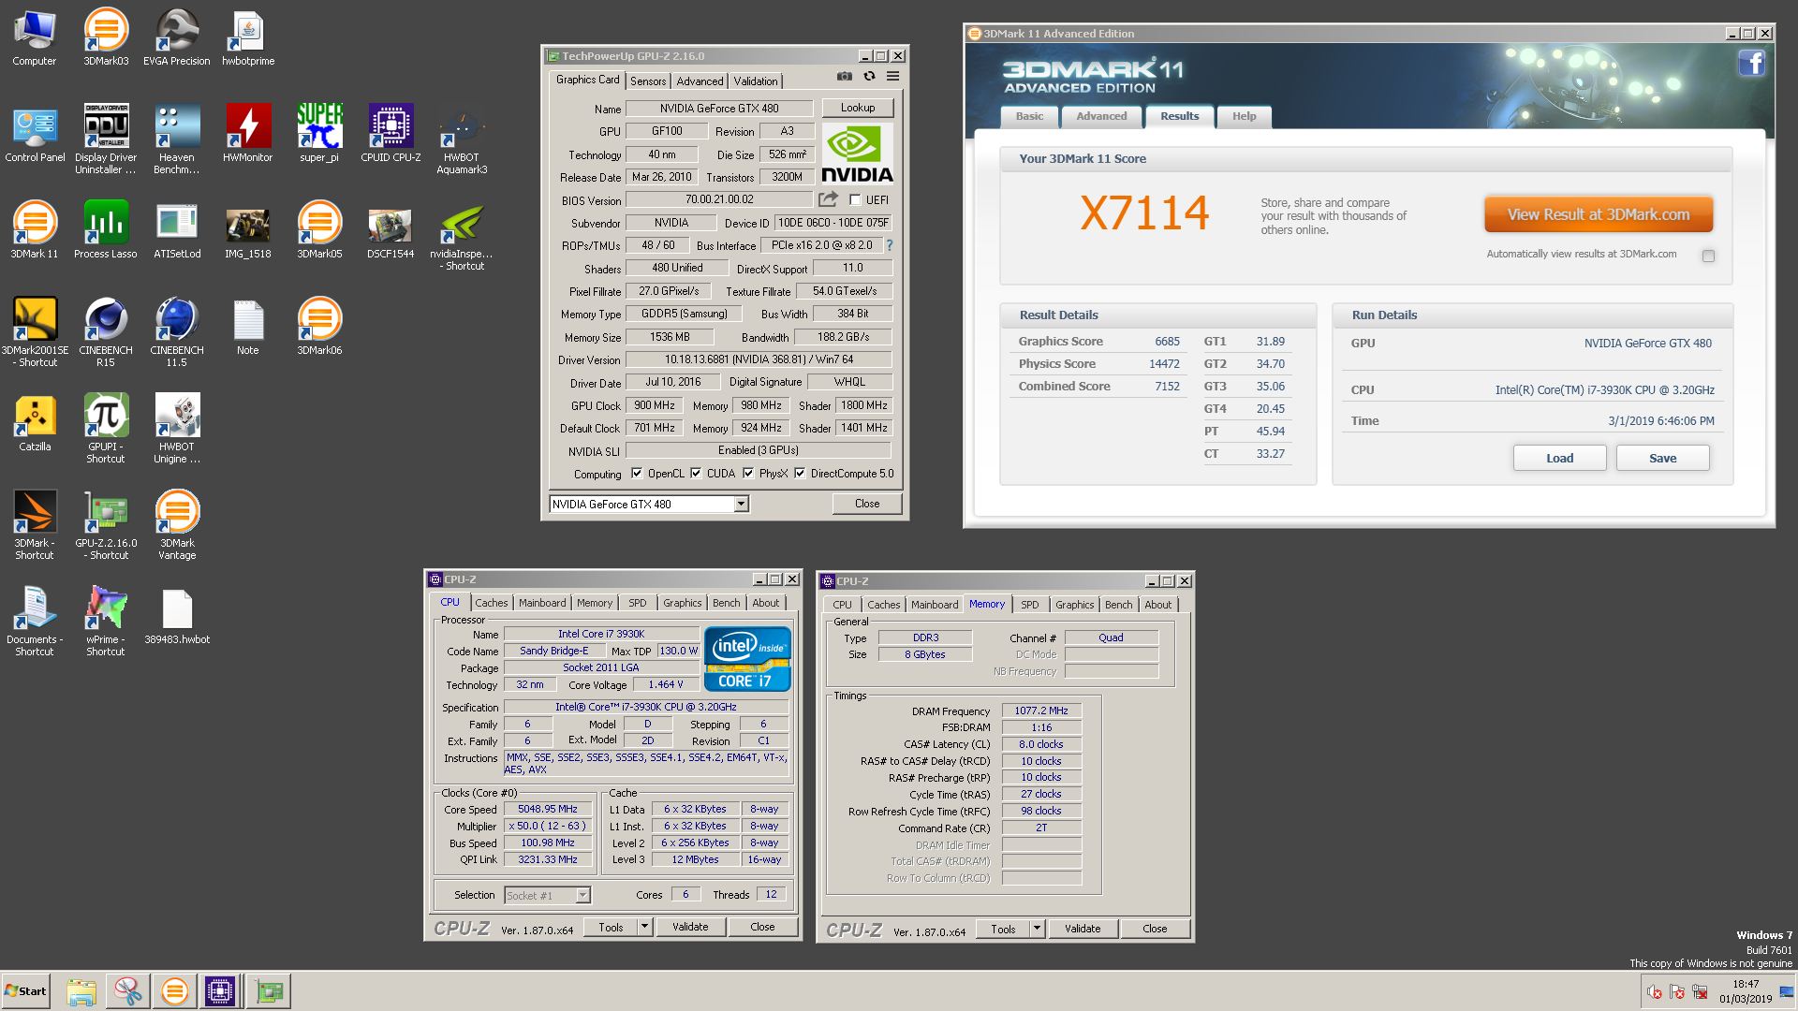Click Snipping Tool taskbar icon

(127, 991)
